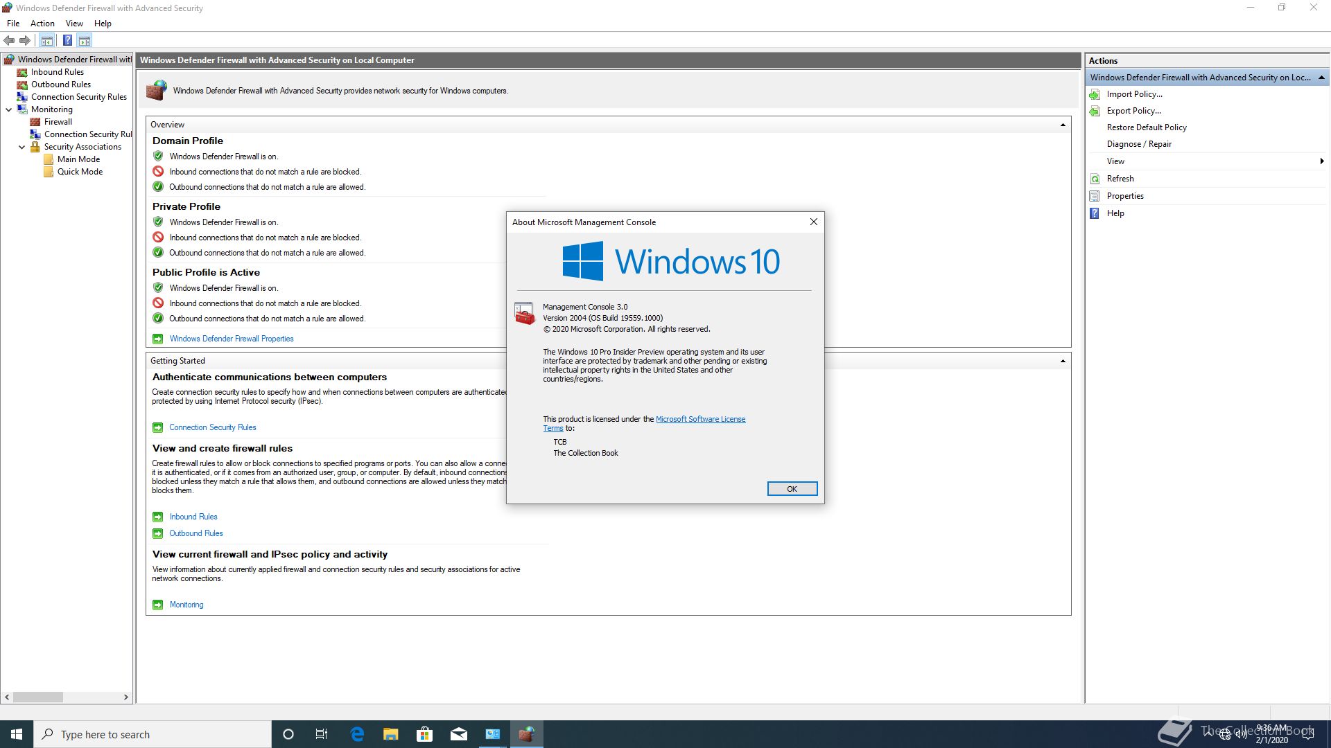Open the View menu in menu bar
The width and height of the screenshot is (1331, 748).
(74, 24)
